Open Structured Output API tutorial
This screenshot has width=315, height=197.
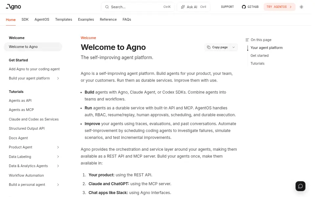27,128
